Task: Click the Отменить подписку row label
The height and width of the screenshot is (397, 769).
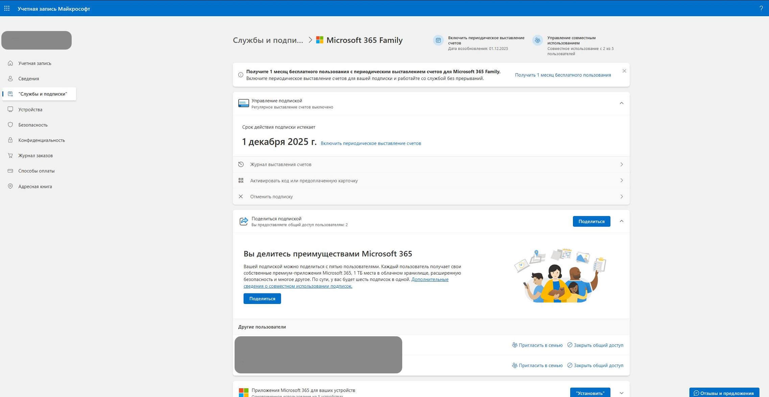Action: [271, 196]
